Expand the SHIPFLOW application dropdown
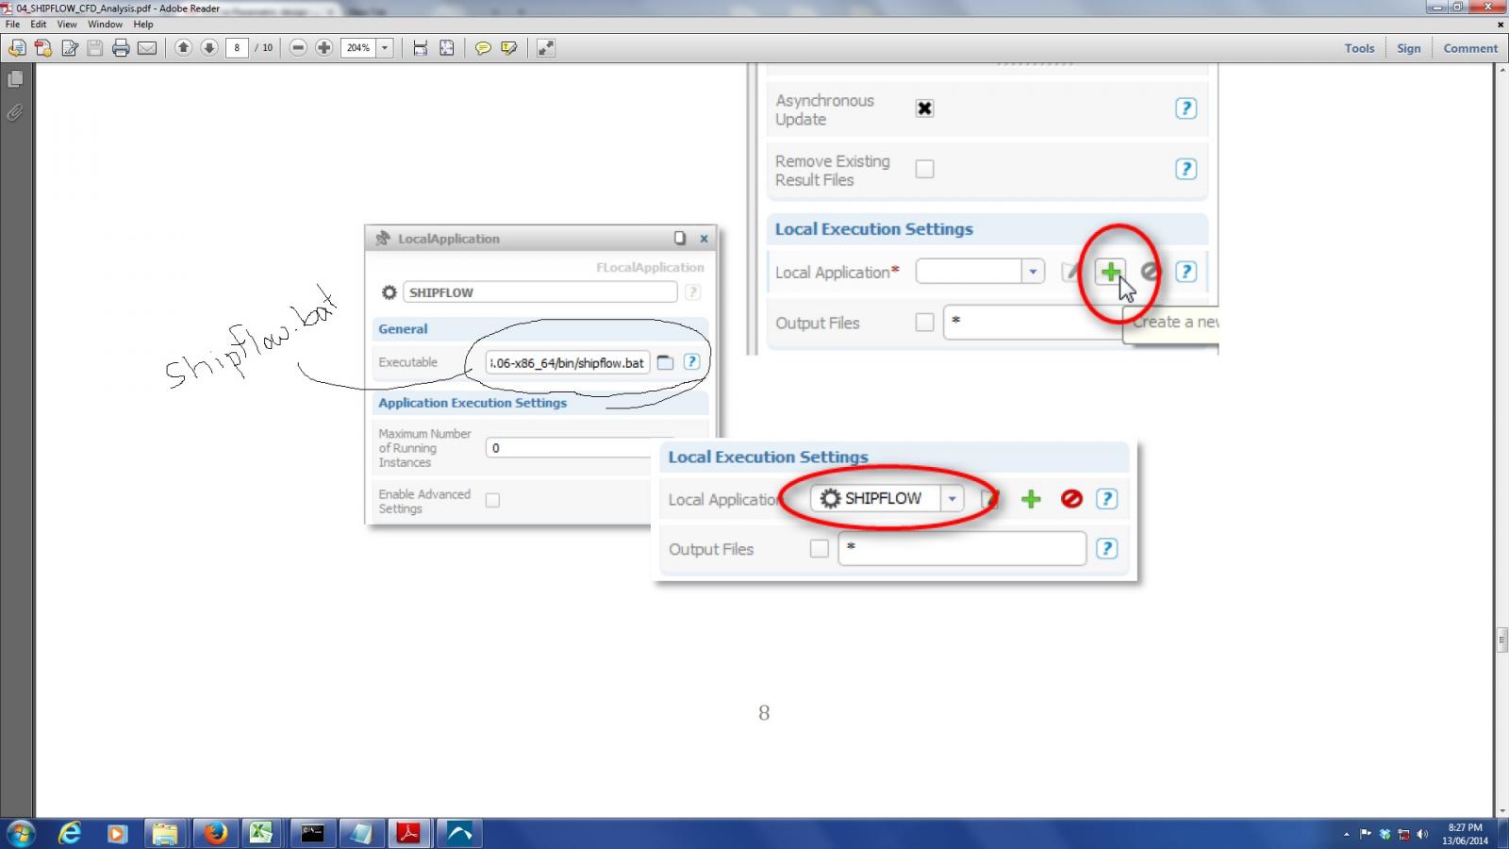The width and height of the screenshot is (1509, 849). tap(952, 499)
